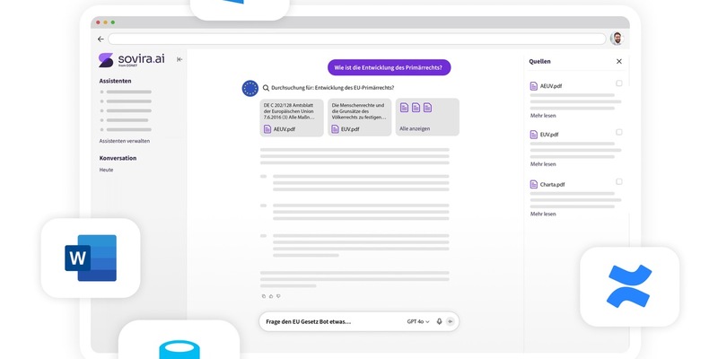Close the Quellen panel
718x359 pixels.
pyautogui.click(x=618, y=61)
